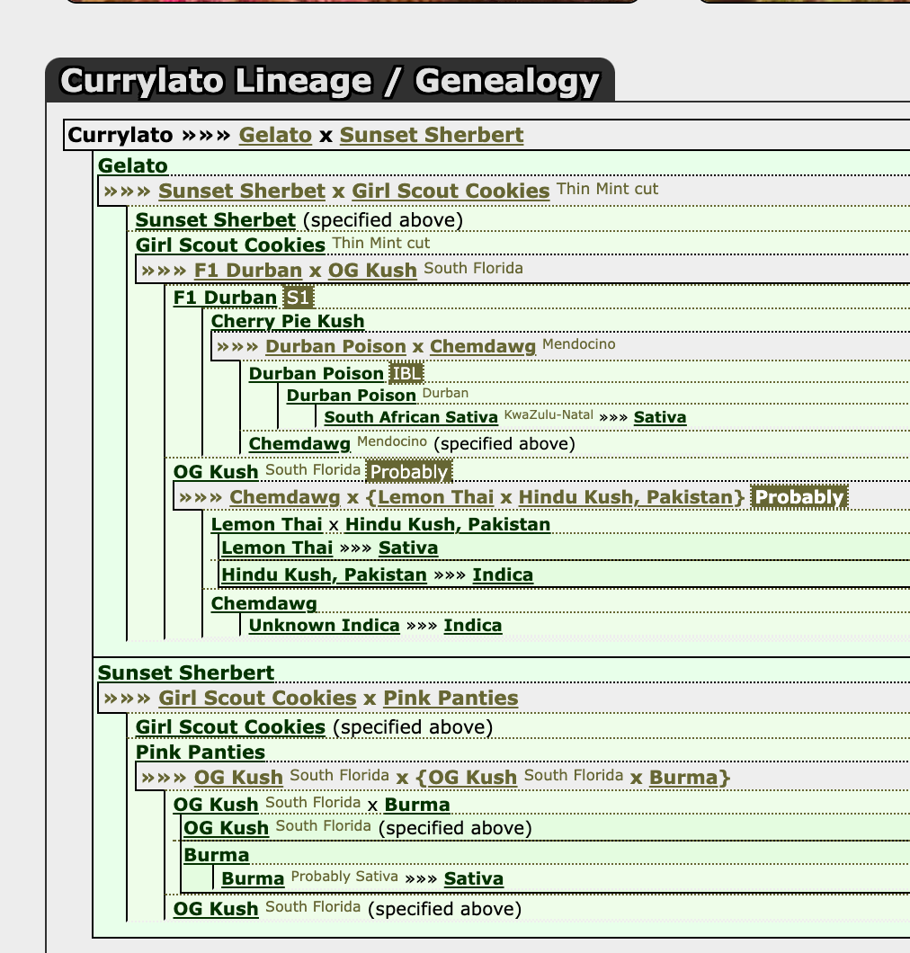Open F1 Durban in the cross with OG Kush

point(248,270)
